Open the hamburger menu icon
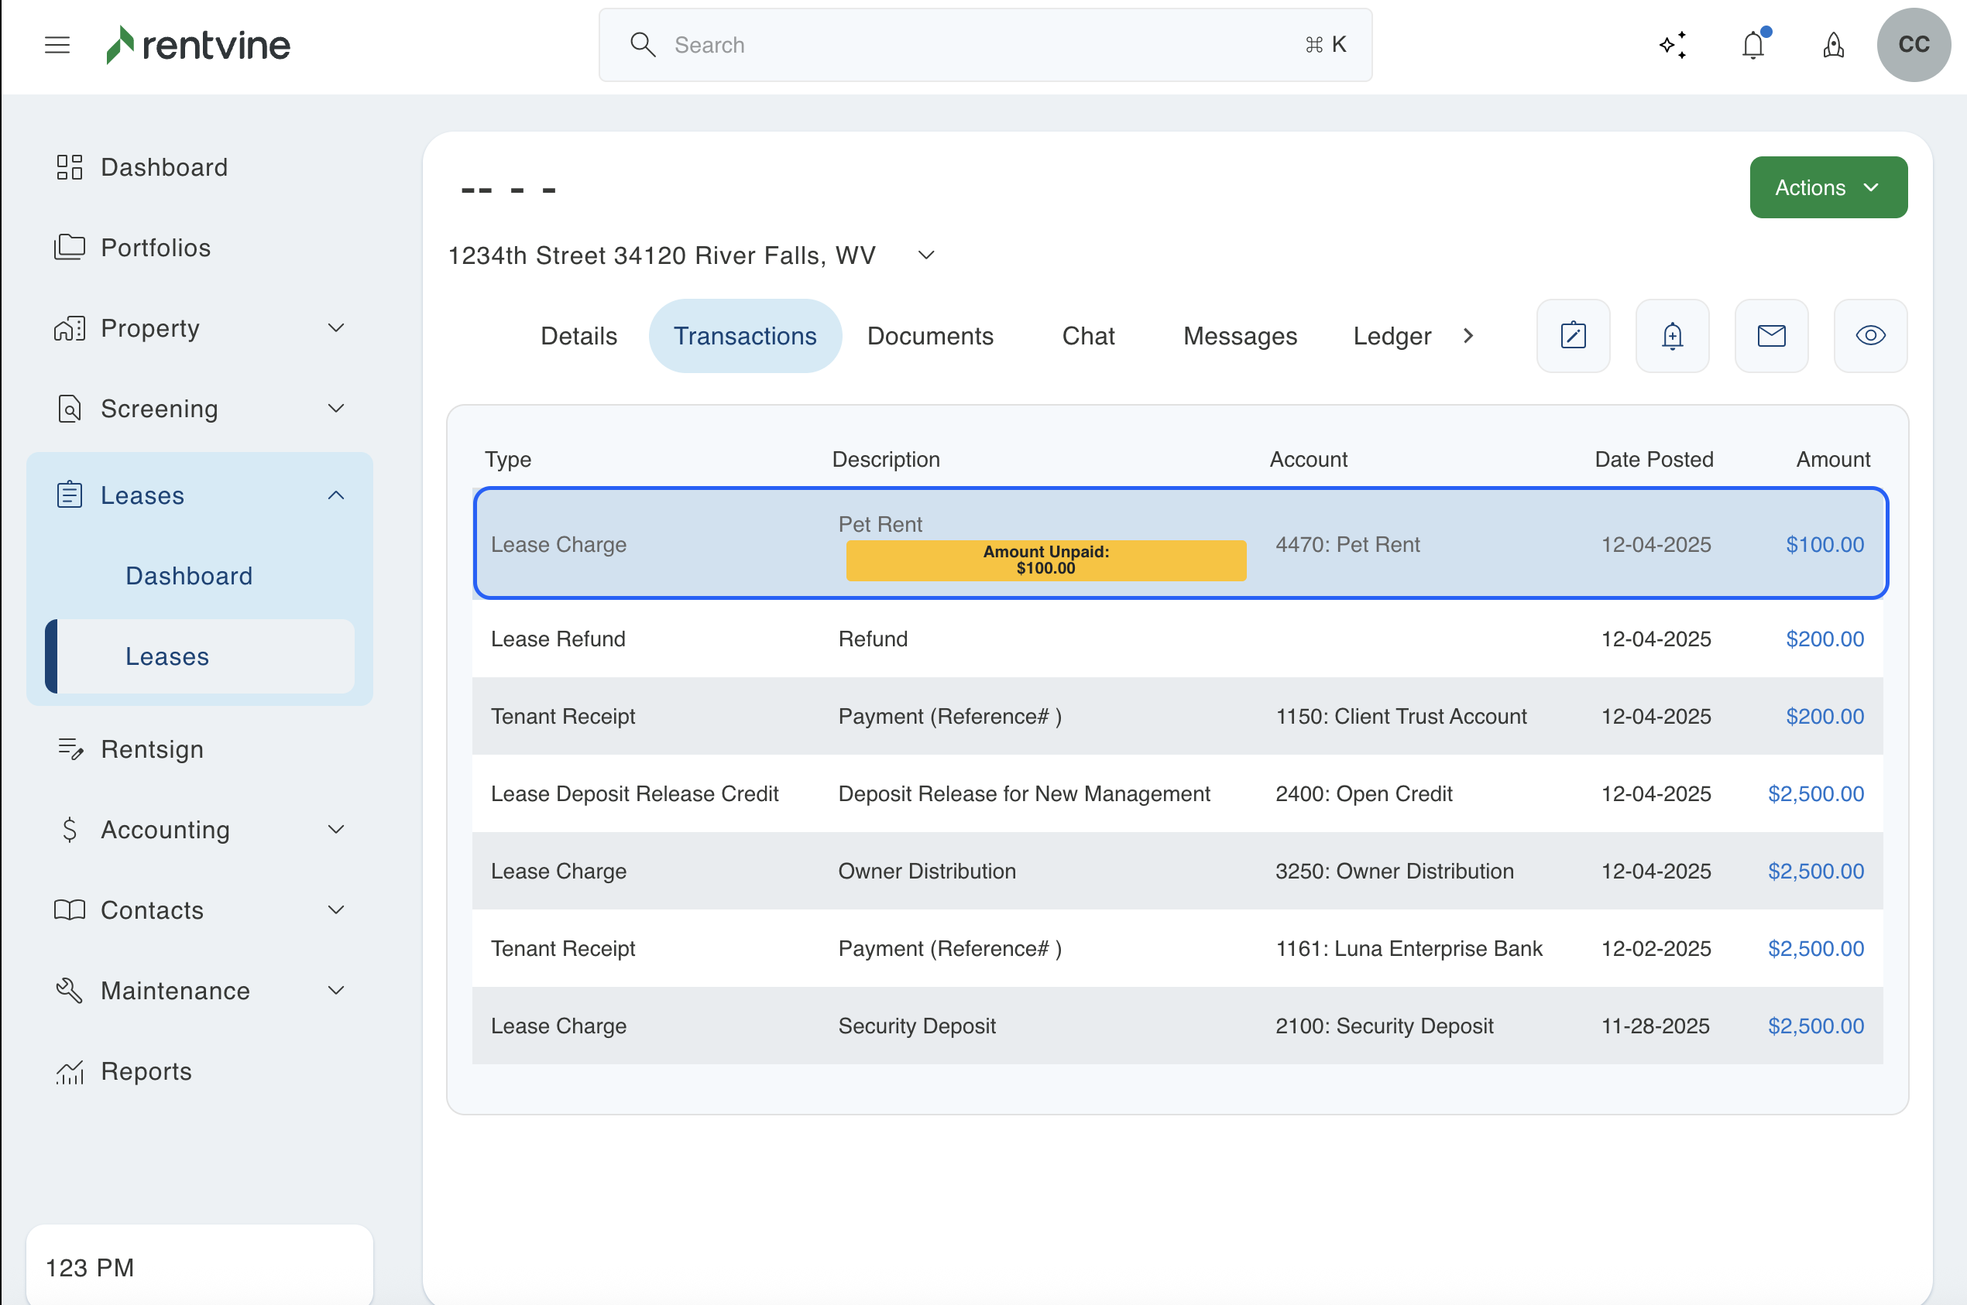This screenshot has width=1967, height=1305. click(x=57, y=45)
